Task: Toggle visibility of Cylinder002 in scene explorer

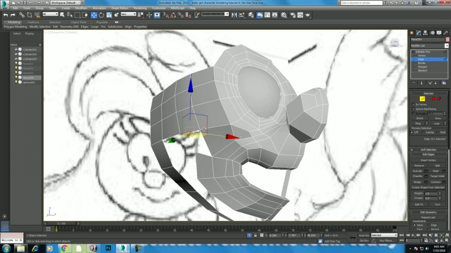Action: (x=16, y=54)
